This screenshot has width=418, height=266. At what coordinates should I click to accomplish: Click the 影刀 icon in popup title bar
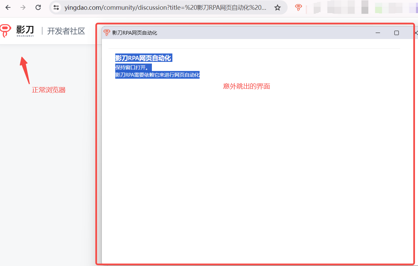[x=107, y=33]
